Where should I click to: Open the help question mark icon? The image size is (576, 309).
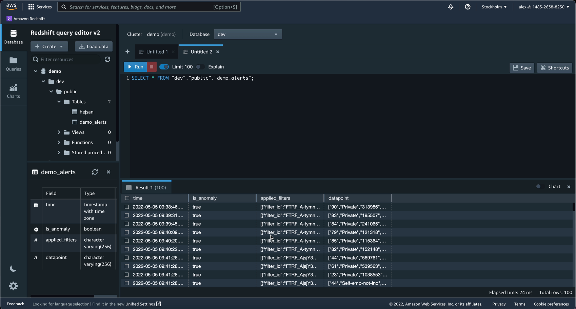[468, 7]
